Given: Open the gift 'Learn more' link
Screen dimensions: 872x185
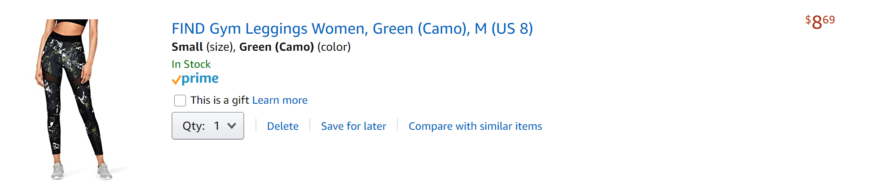Looking at the screenshot, I should click(x=280, y=100).
